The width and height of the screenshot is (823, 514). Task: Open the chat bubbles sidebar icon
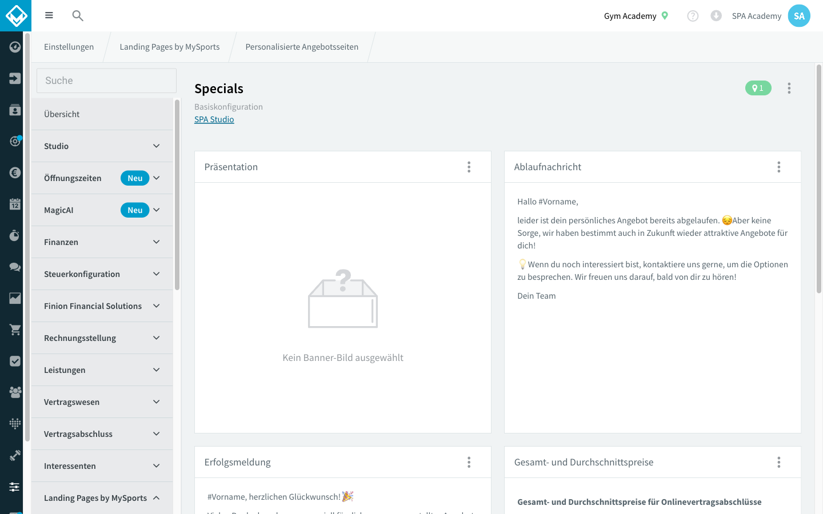coord(15,267)
